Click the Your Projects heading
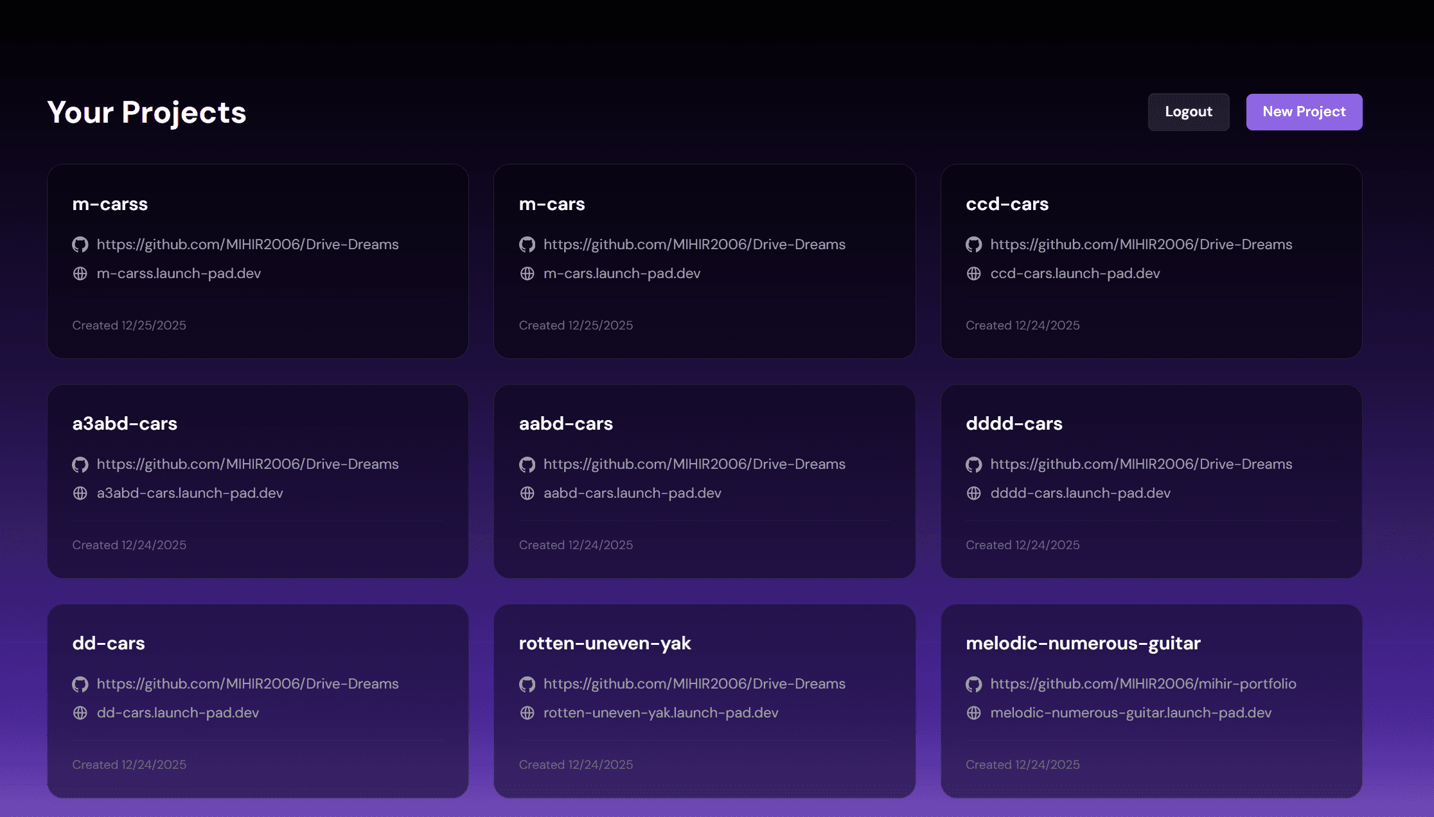This screenshot has height=817, width=1434. click(146, 112)
